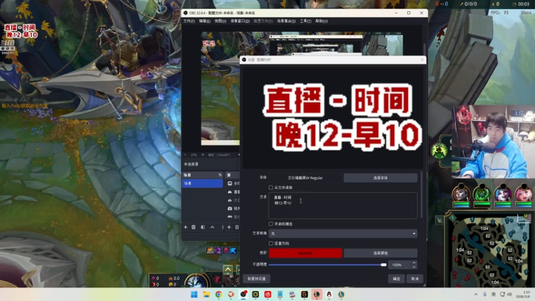Open the View menu in OBS
This screenshot has width=535, height=301.
[220, 21]
